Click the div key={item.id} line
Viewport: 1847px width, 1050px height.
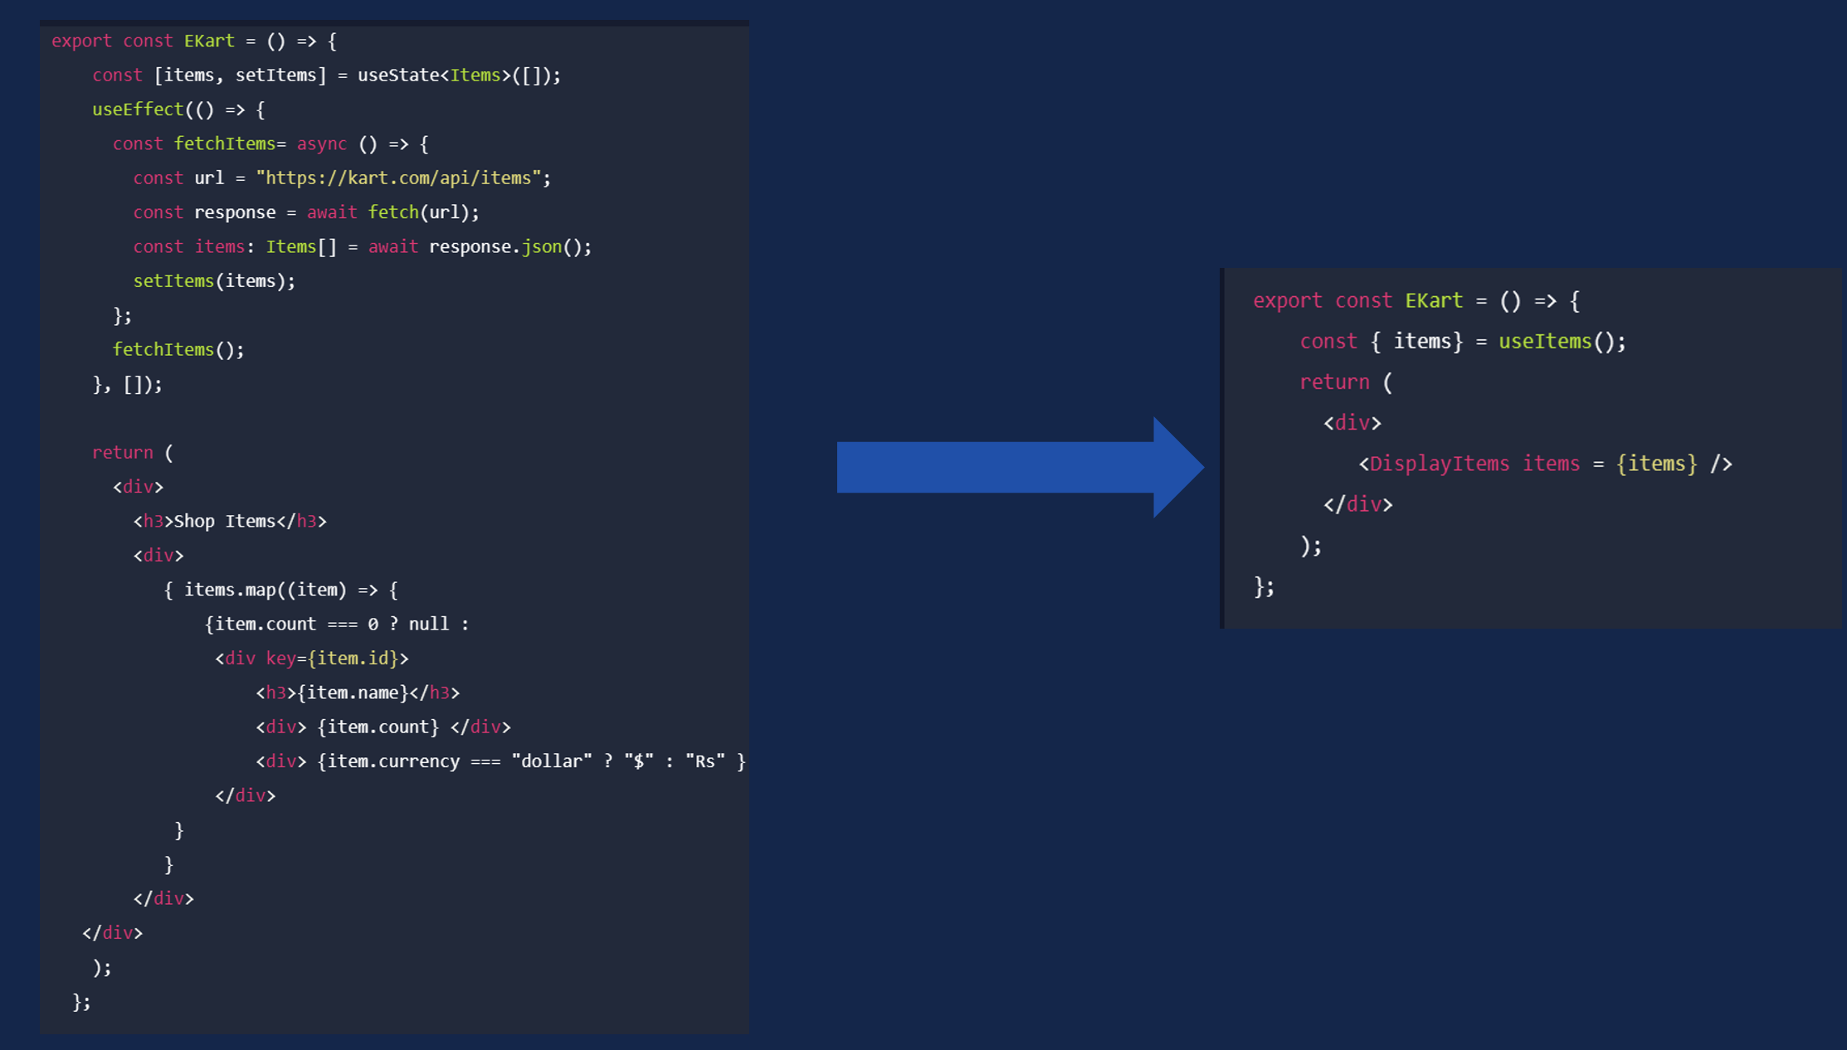(x=312, y=658)
